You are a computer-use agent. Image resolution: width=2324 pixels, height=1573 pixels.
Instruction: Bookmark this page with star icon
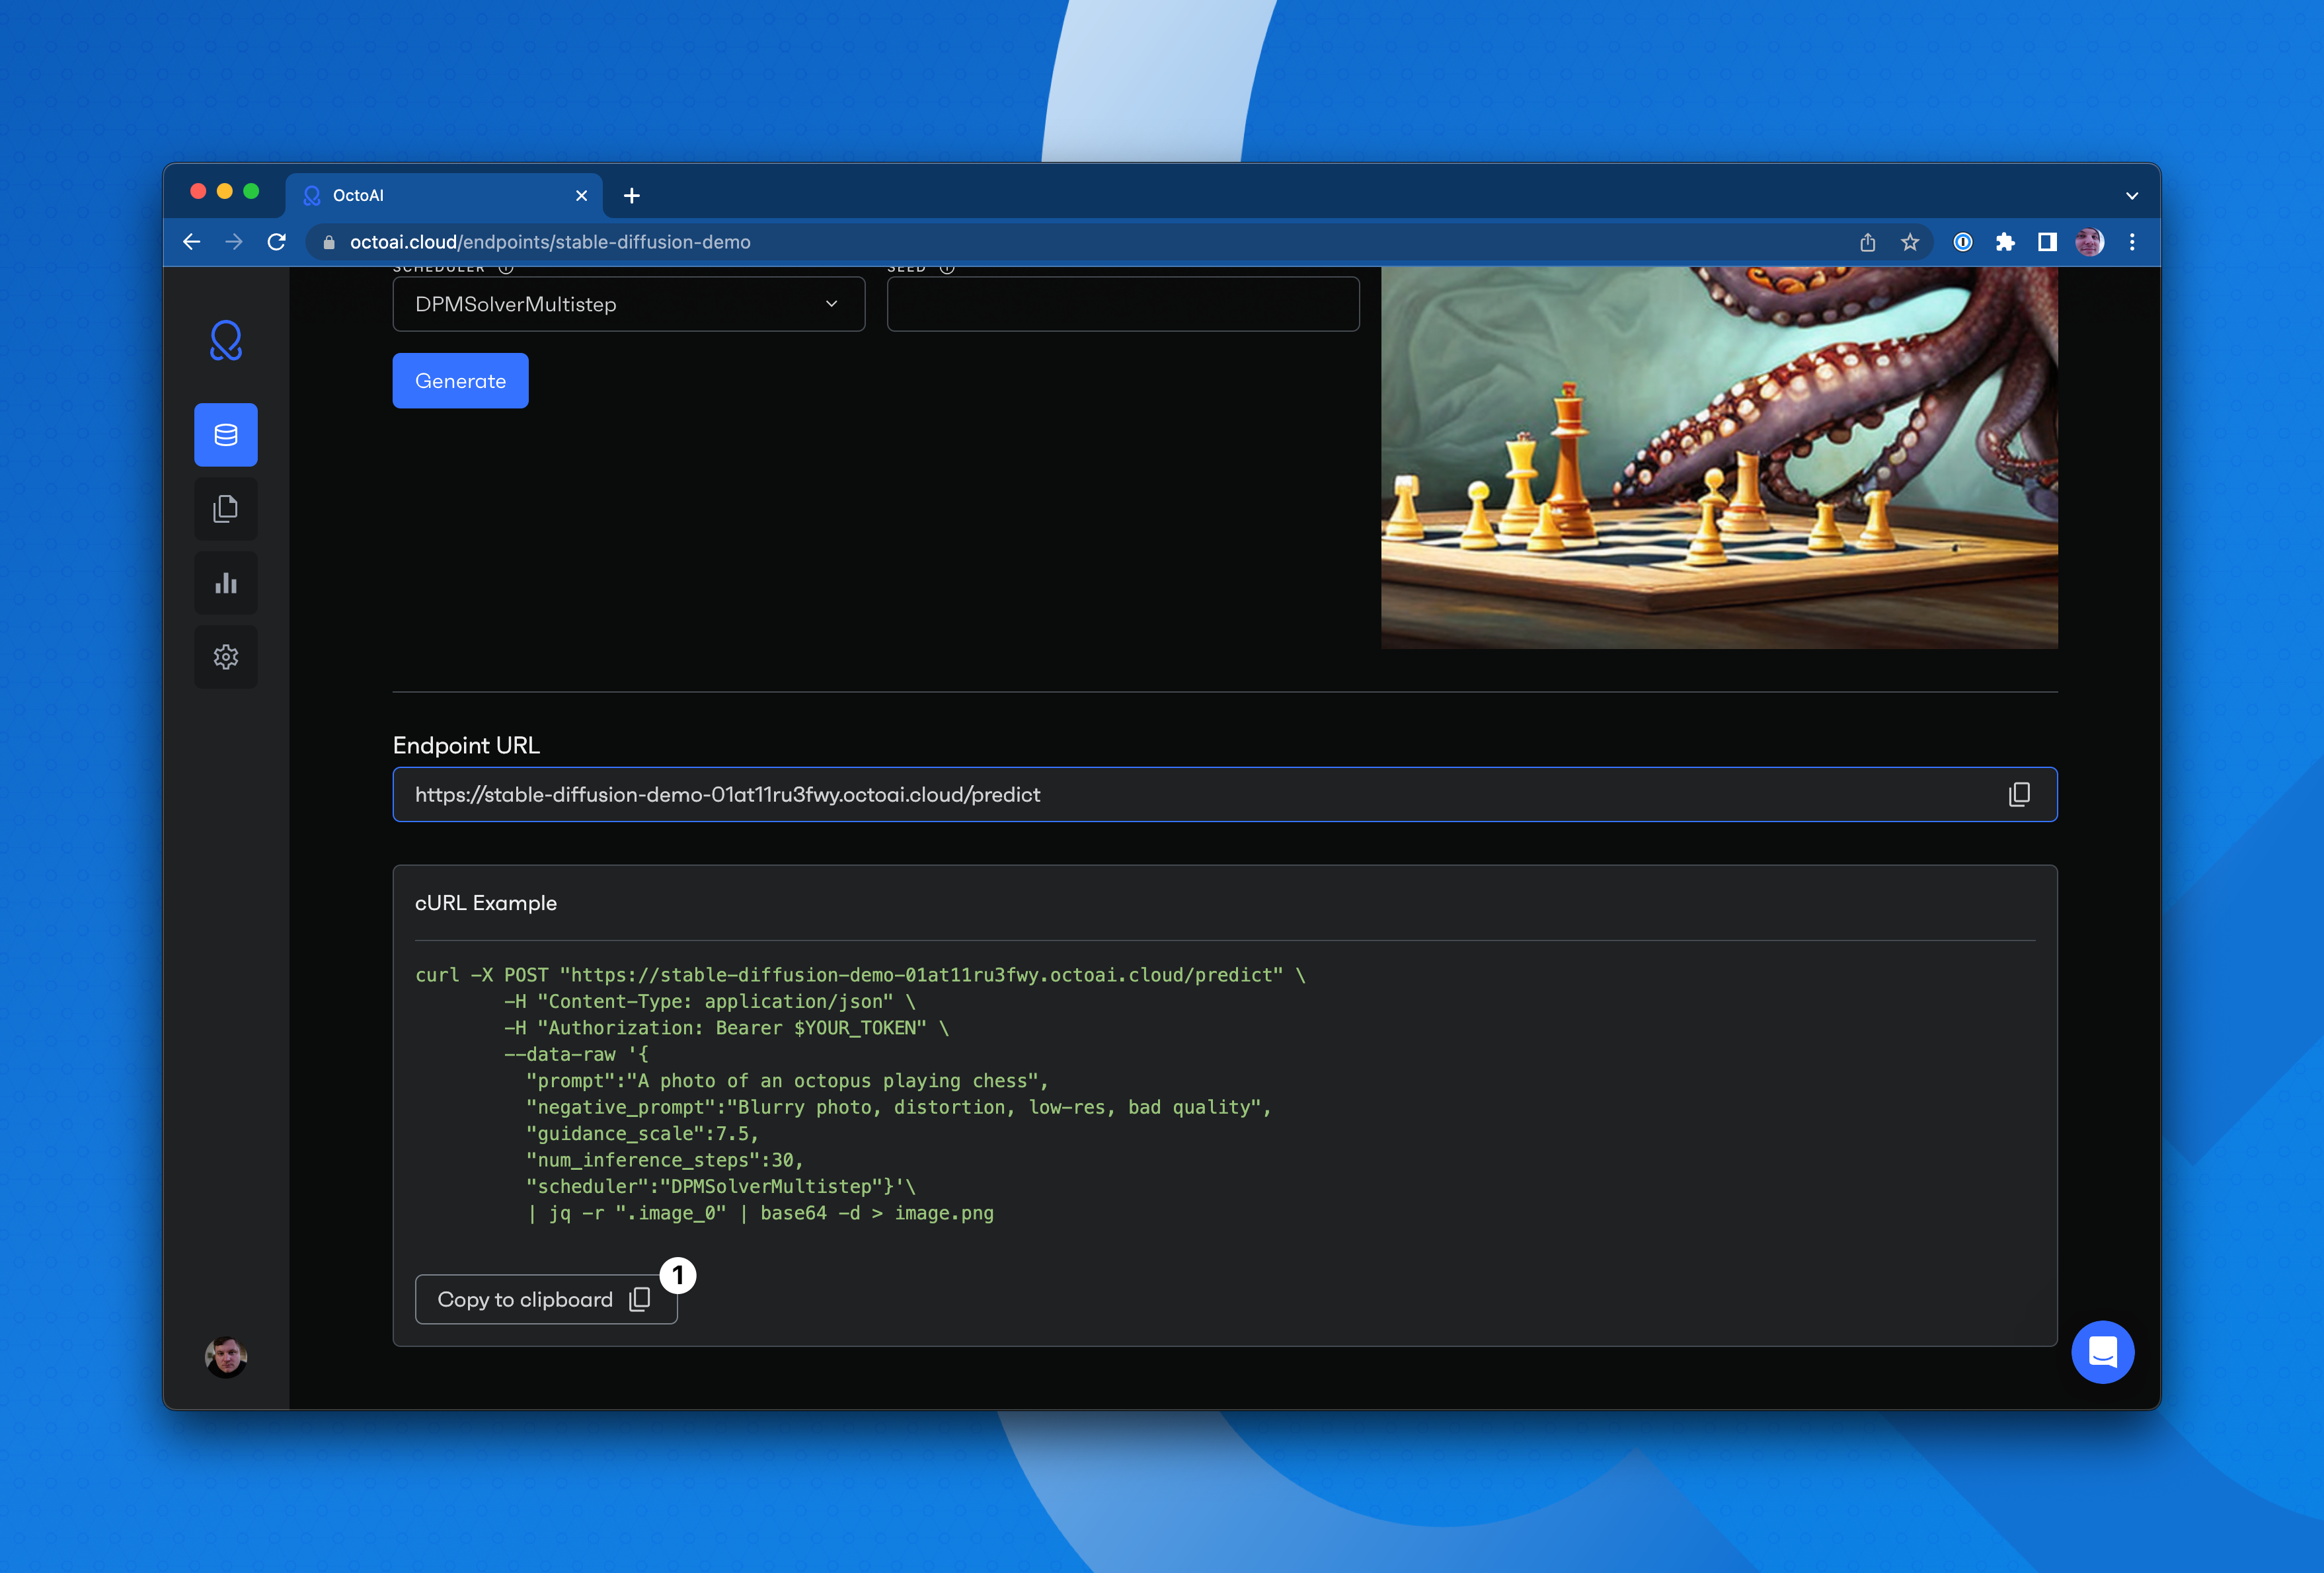point(1910,242)
